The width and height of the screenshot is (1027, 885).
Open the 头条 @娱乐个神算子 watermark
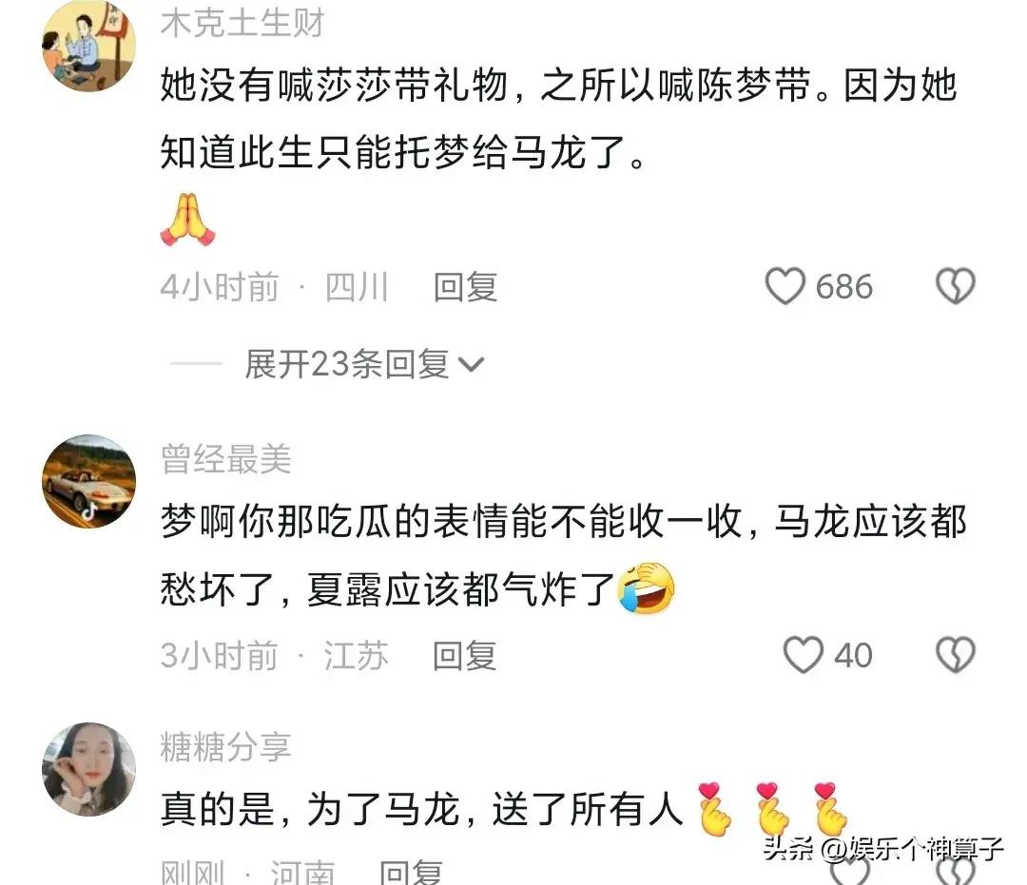point(883,848)
